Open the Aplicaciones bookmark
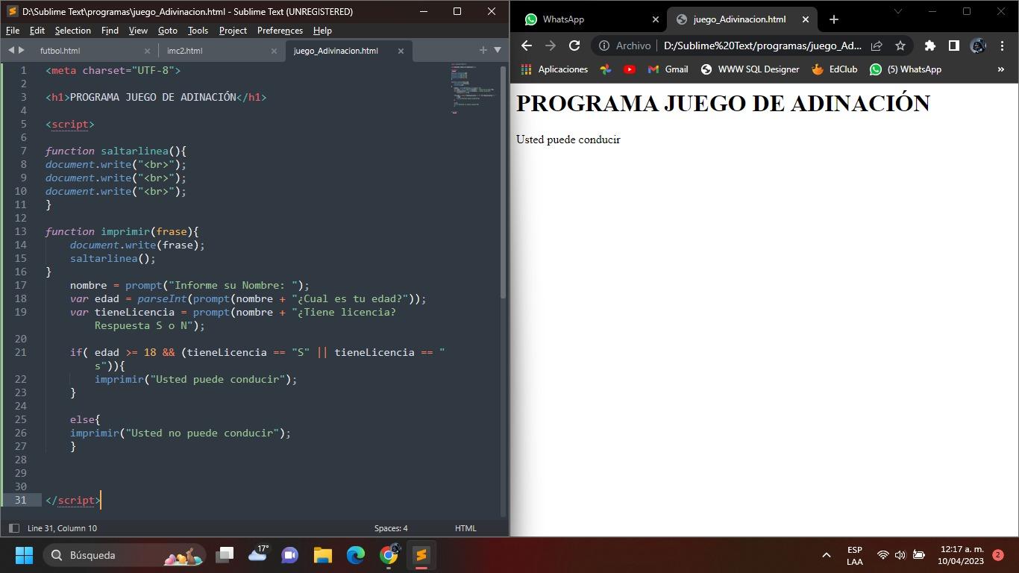 tap(555, 69)
